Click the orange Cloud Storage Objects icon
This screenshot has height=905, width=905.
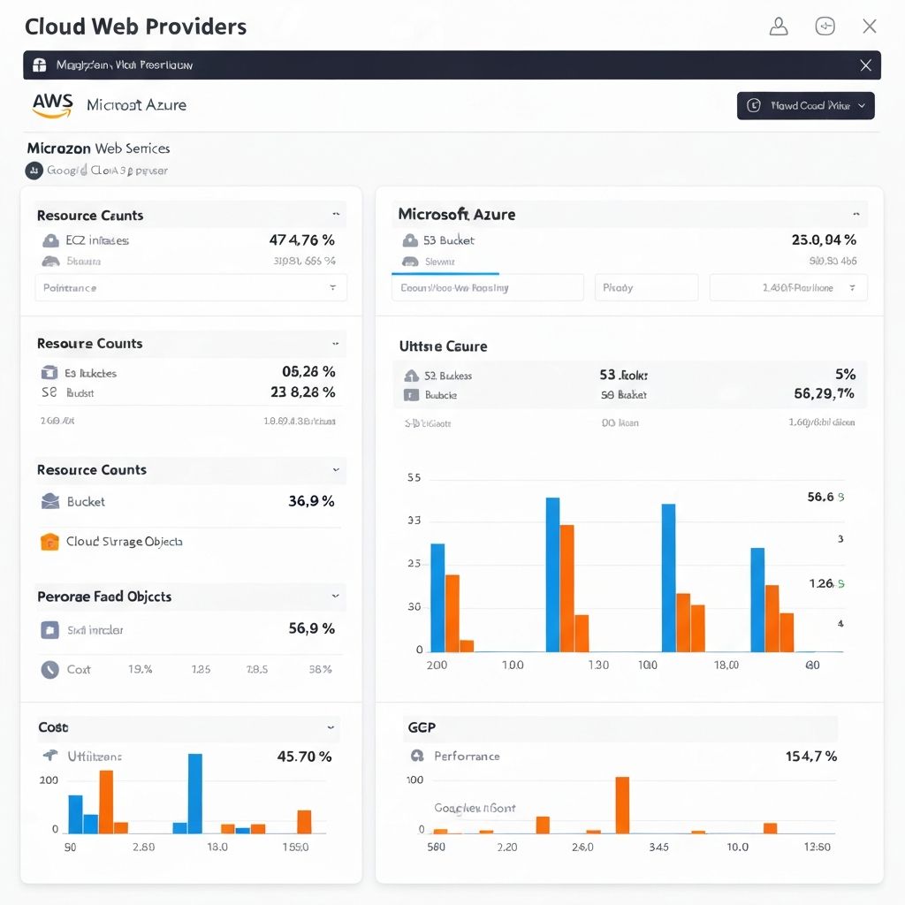click(49, 542)
